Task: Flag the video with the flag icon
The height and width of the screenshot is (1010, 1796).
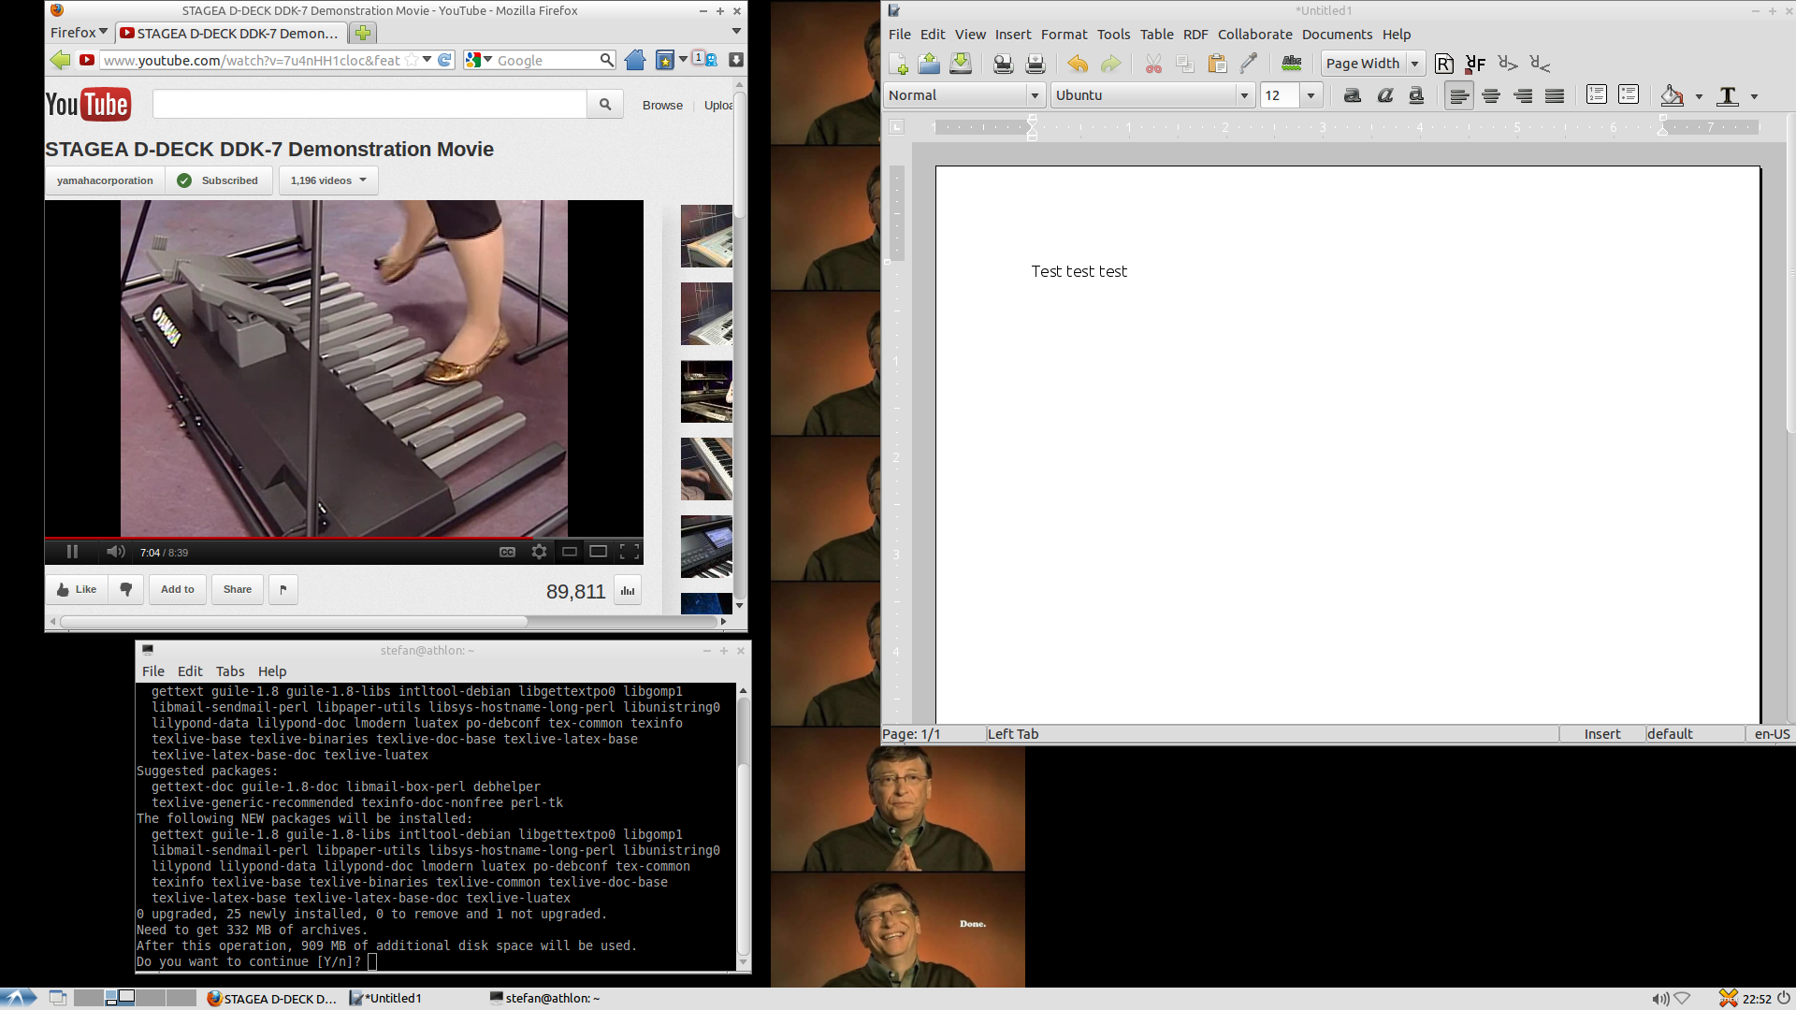Action: pyautogui.click(x=283, y=589)
